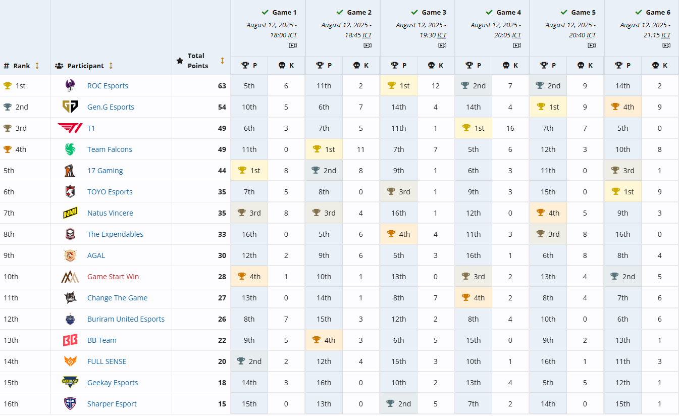Viewport: 679px width, 416px height.
Task: Open the Natus Vincere link
Action: pyautogui.click(x=110, y=213)
